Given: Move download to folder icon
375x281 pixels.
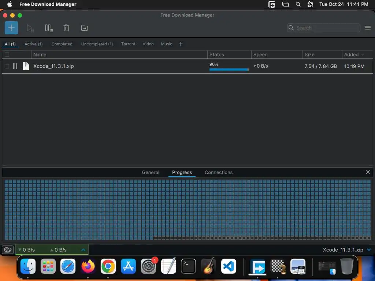Looking at the screenshot, I should tap(85, 28).
